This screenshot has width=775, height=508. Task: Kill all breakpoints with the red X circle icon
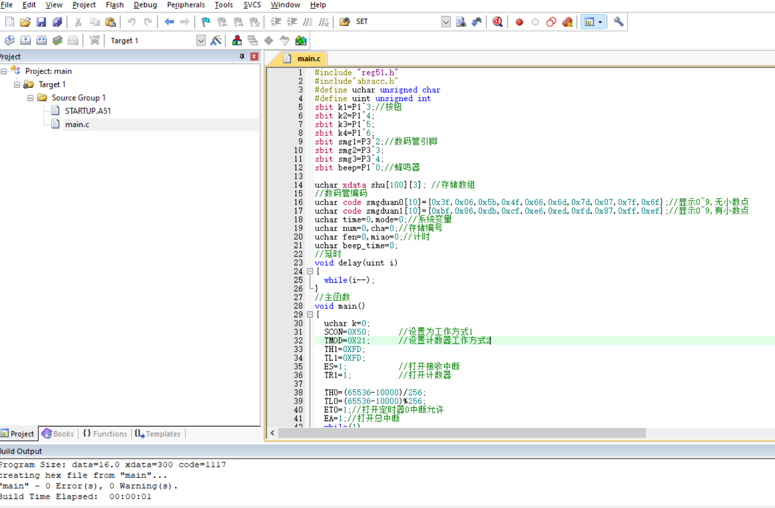coord(567,22)
